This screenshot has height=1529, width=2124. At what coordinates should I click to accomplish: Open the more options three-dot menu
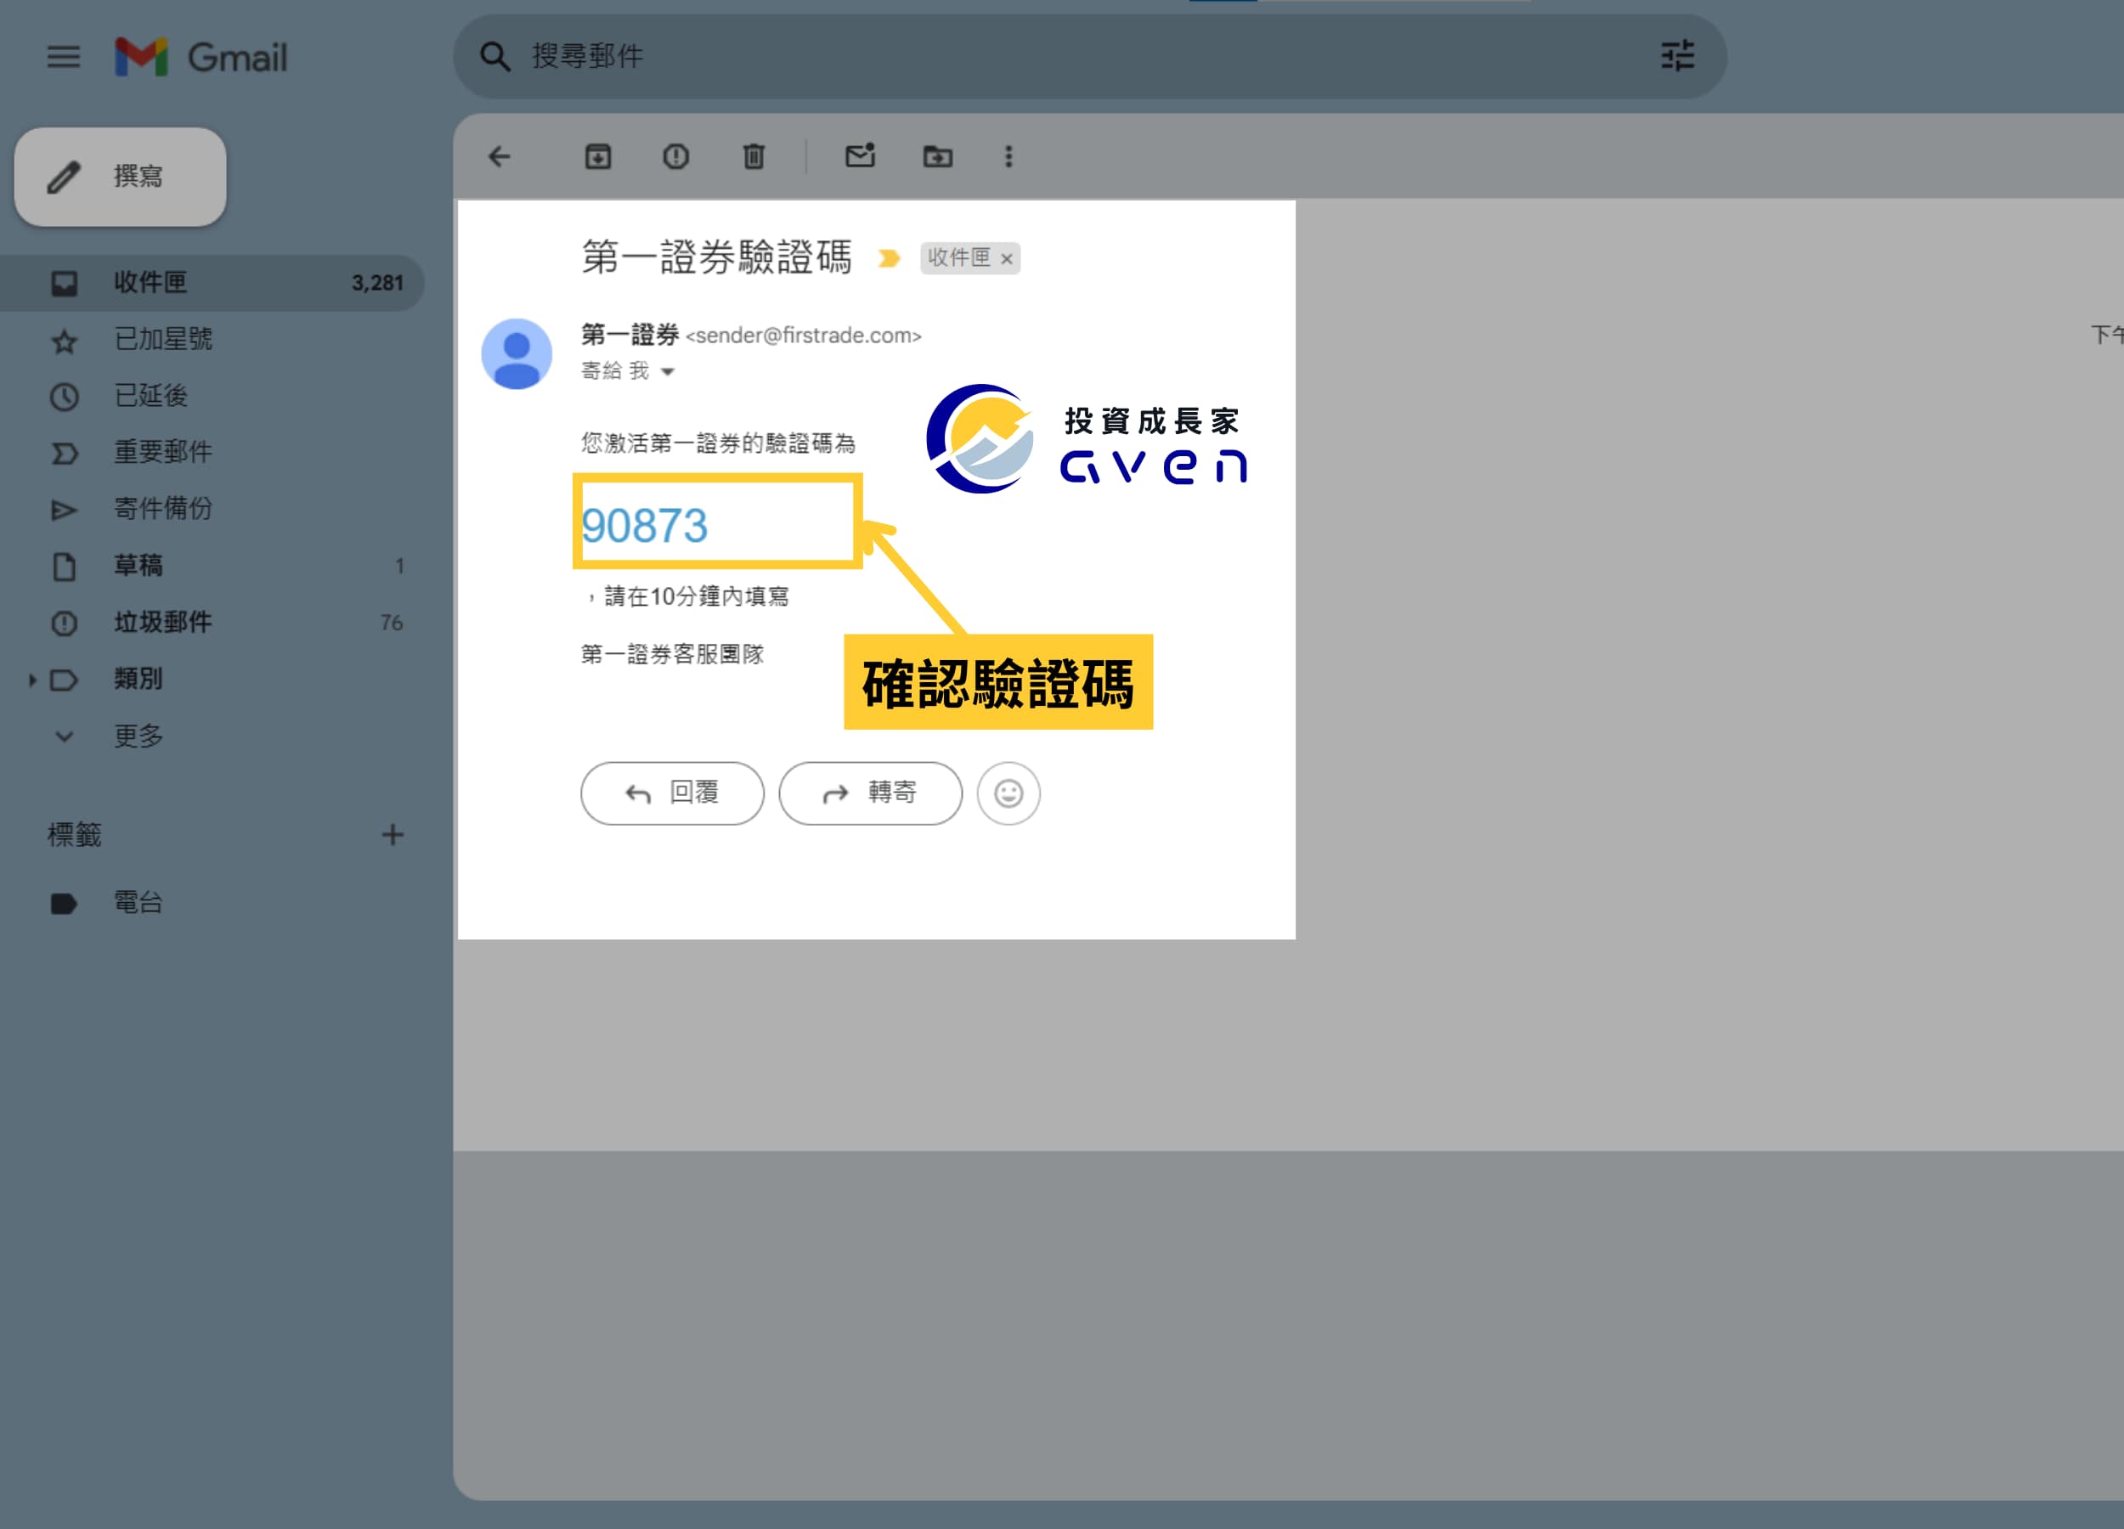pos(1008,156)
